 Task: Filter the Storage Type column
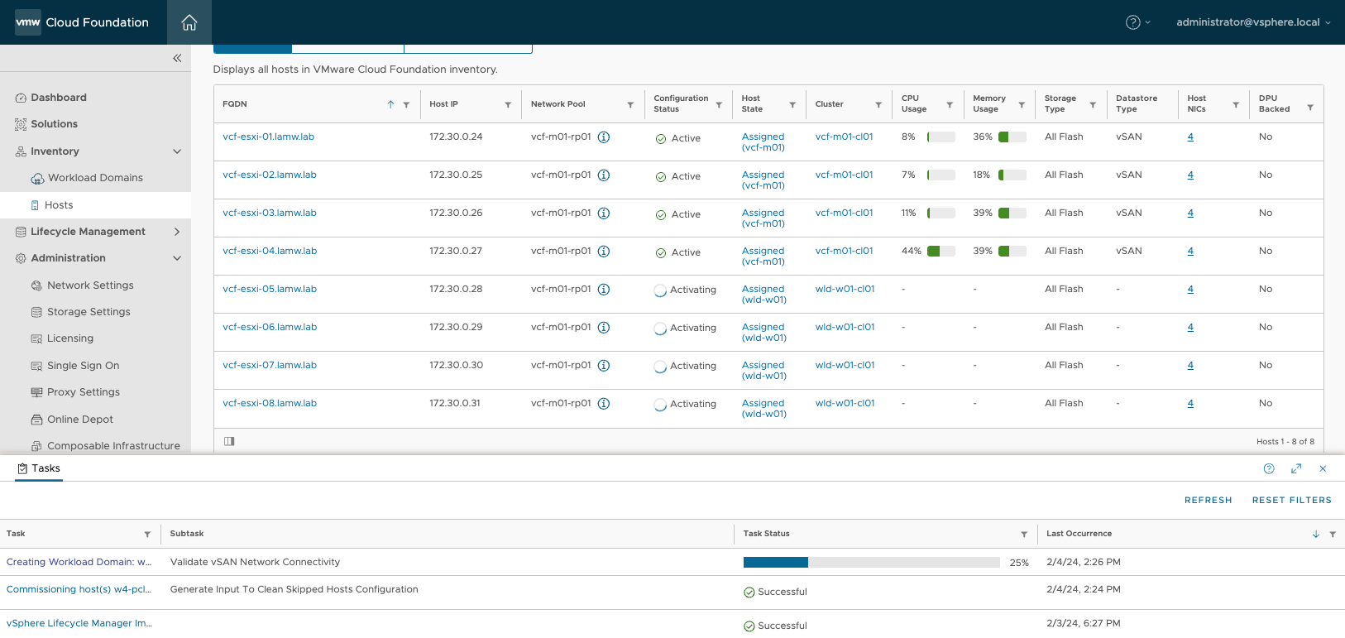point(1093,105)
